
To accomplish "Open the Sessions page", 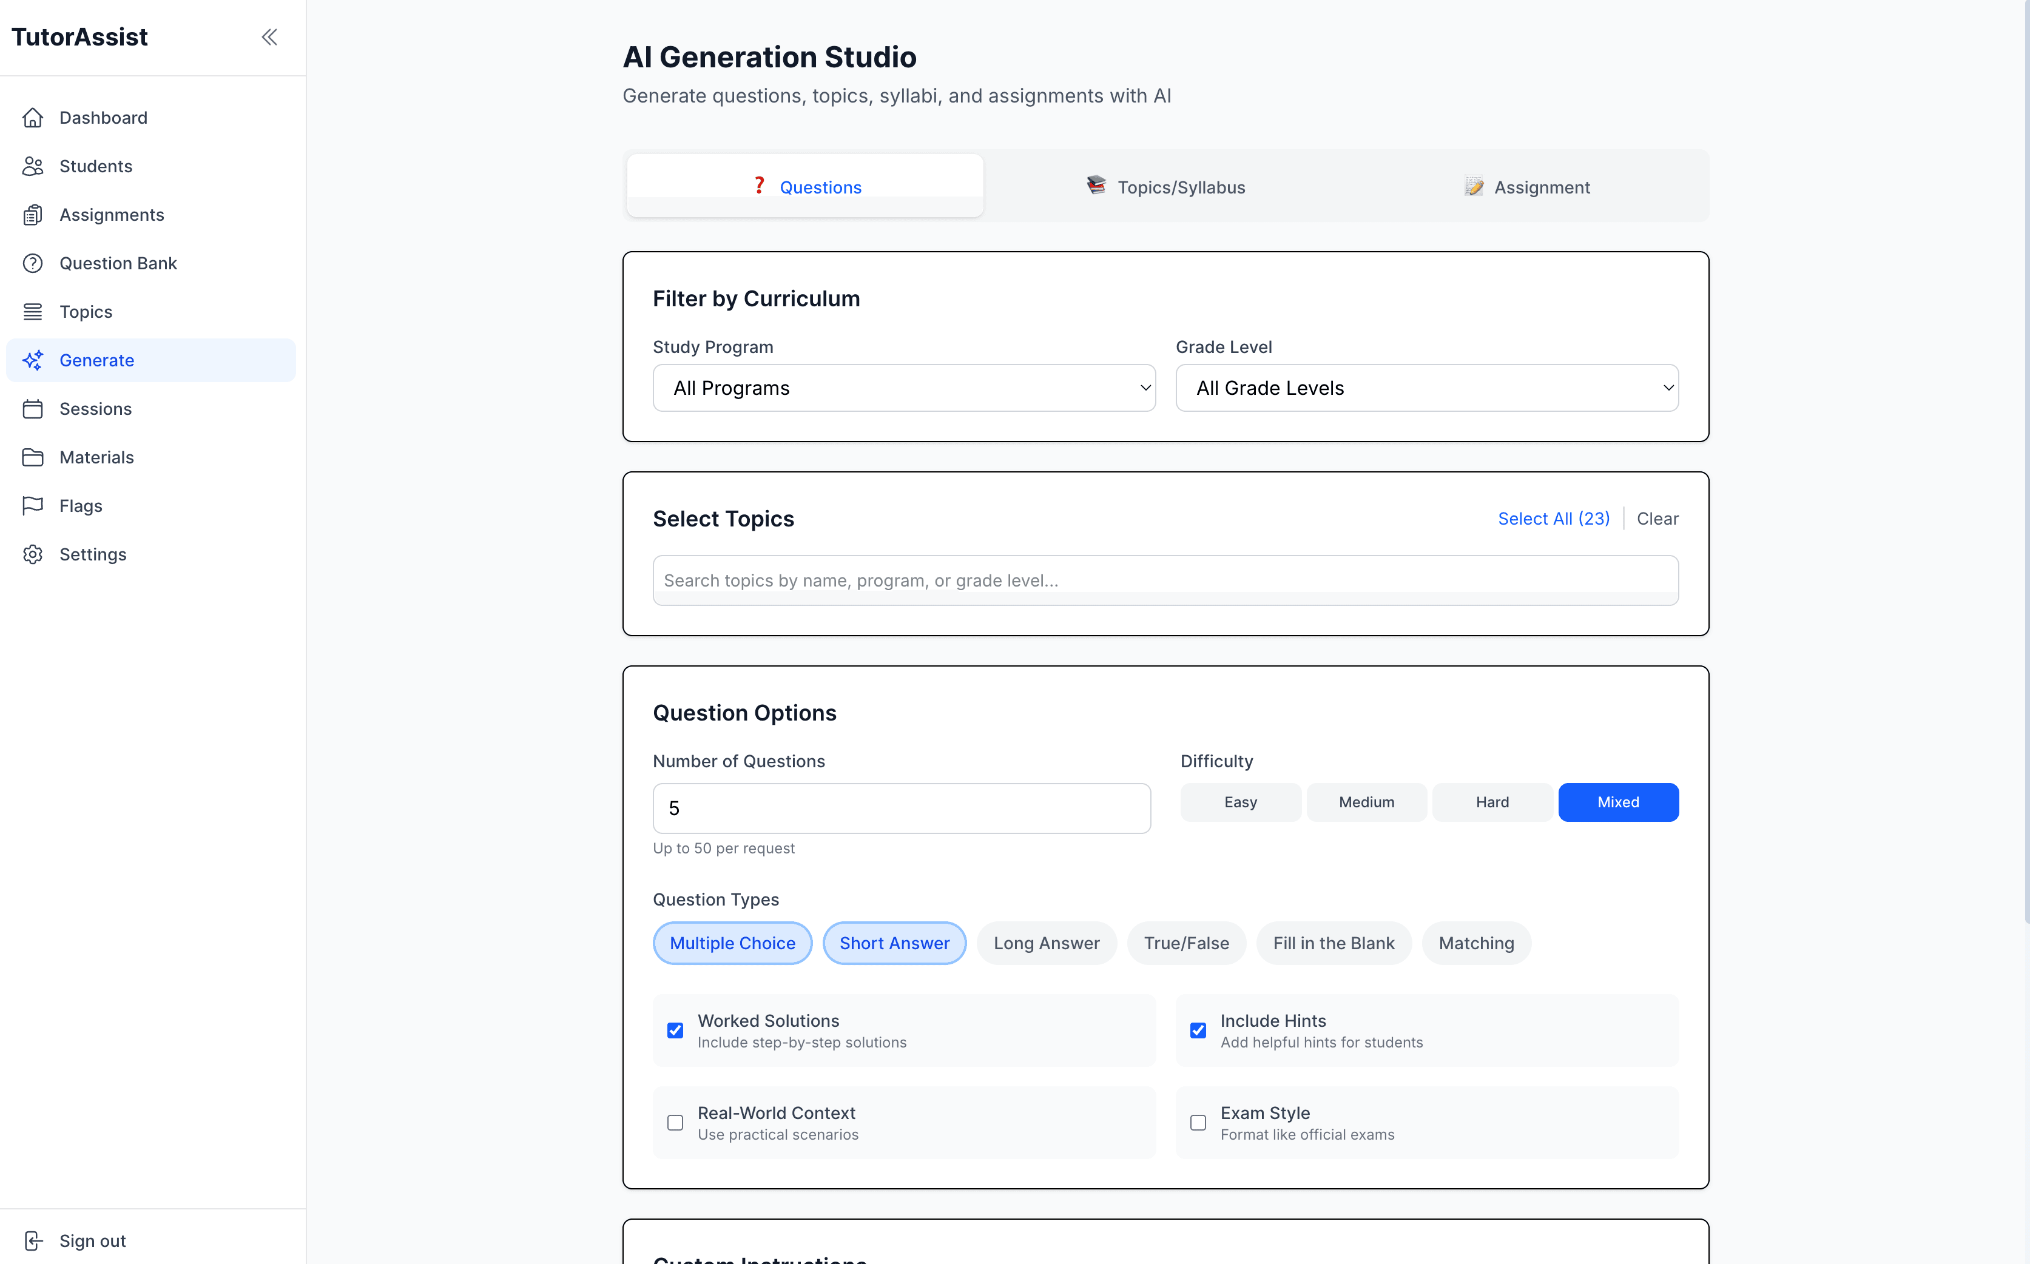I will point(150,409).
